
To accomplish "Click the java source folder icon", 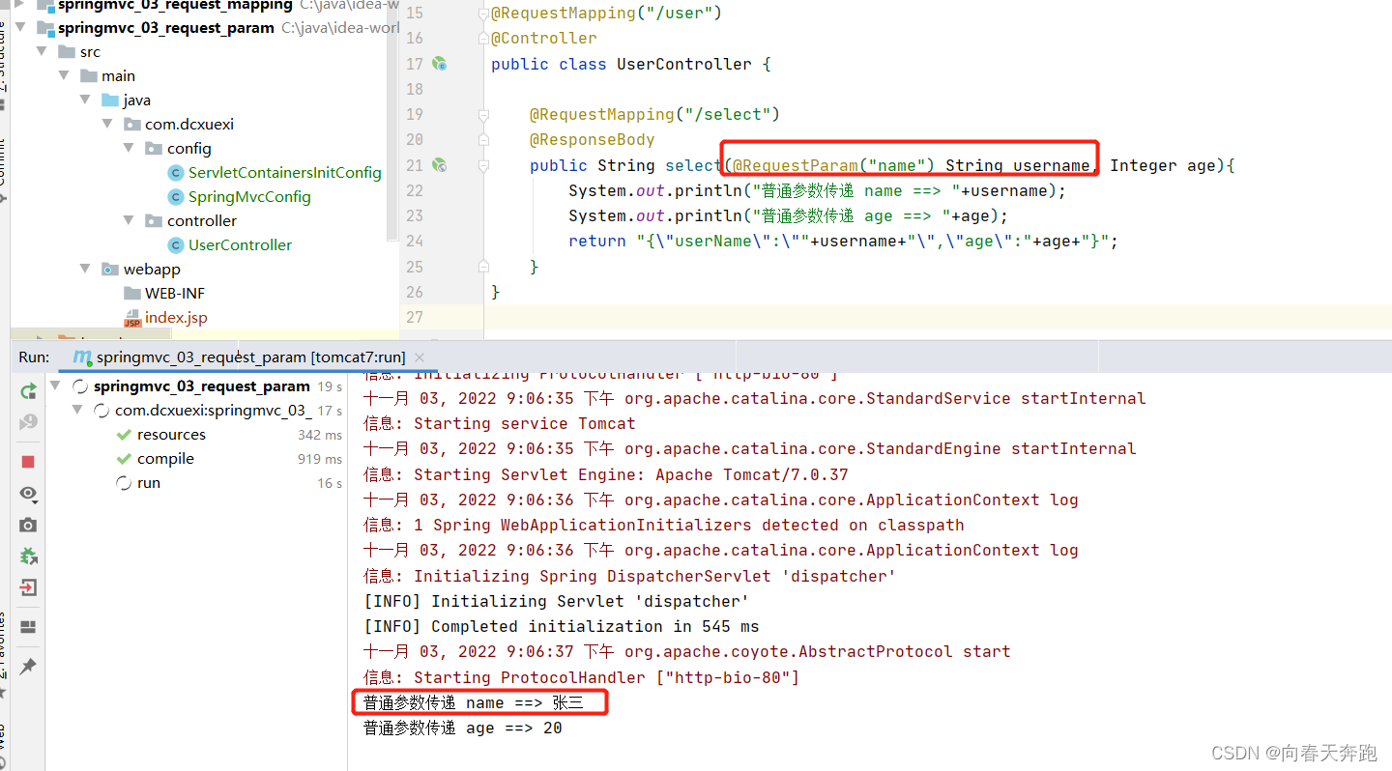I will point(110,100).
